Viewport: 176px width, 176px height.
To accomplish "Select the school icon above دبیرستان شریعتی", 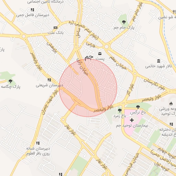I will 49,80.
